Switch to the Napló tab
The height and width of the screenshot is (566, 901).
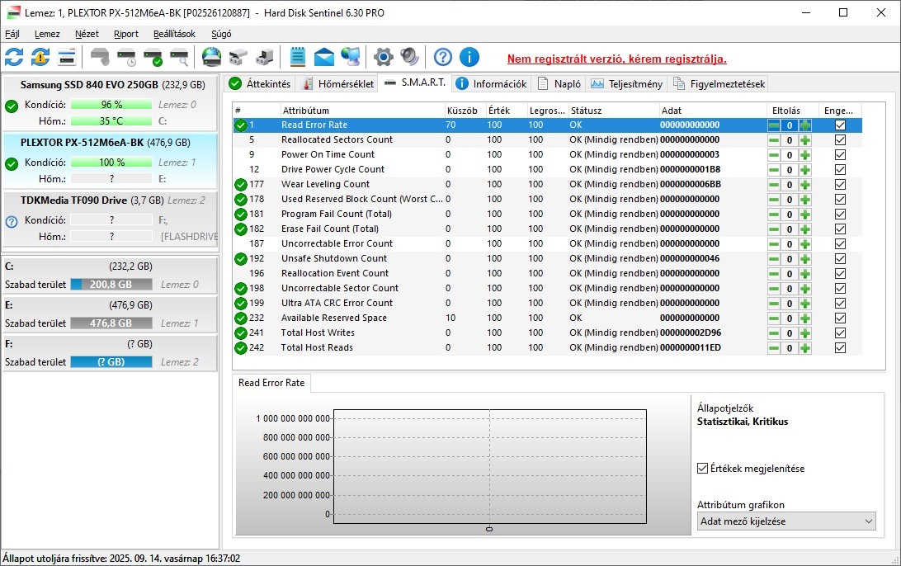559,84
